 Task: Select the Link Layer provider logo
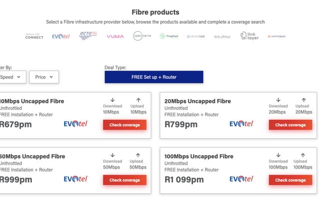coord(250,36)
